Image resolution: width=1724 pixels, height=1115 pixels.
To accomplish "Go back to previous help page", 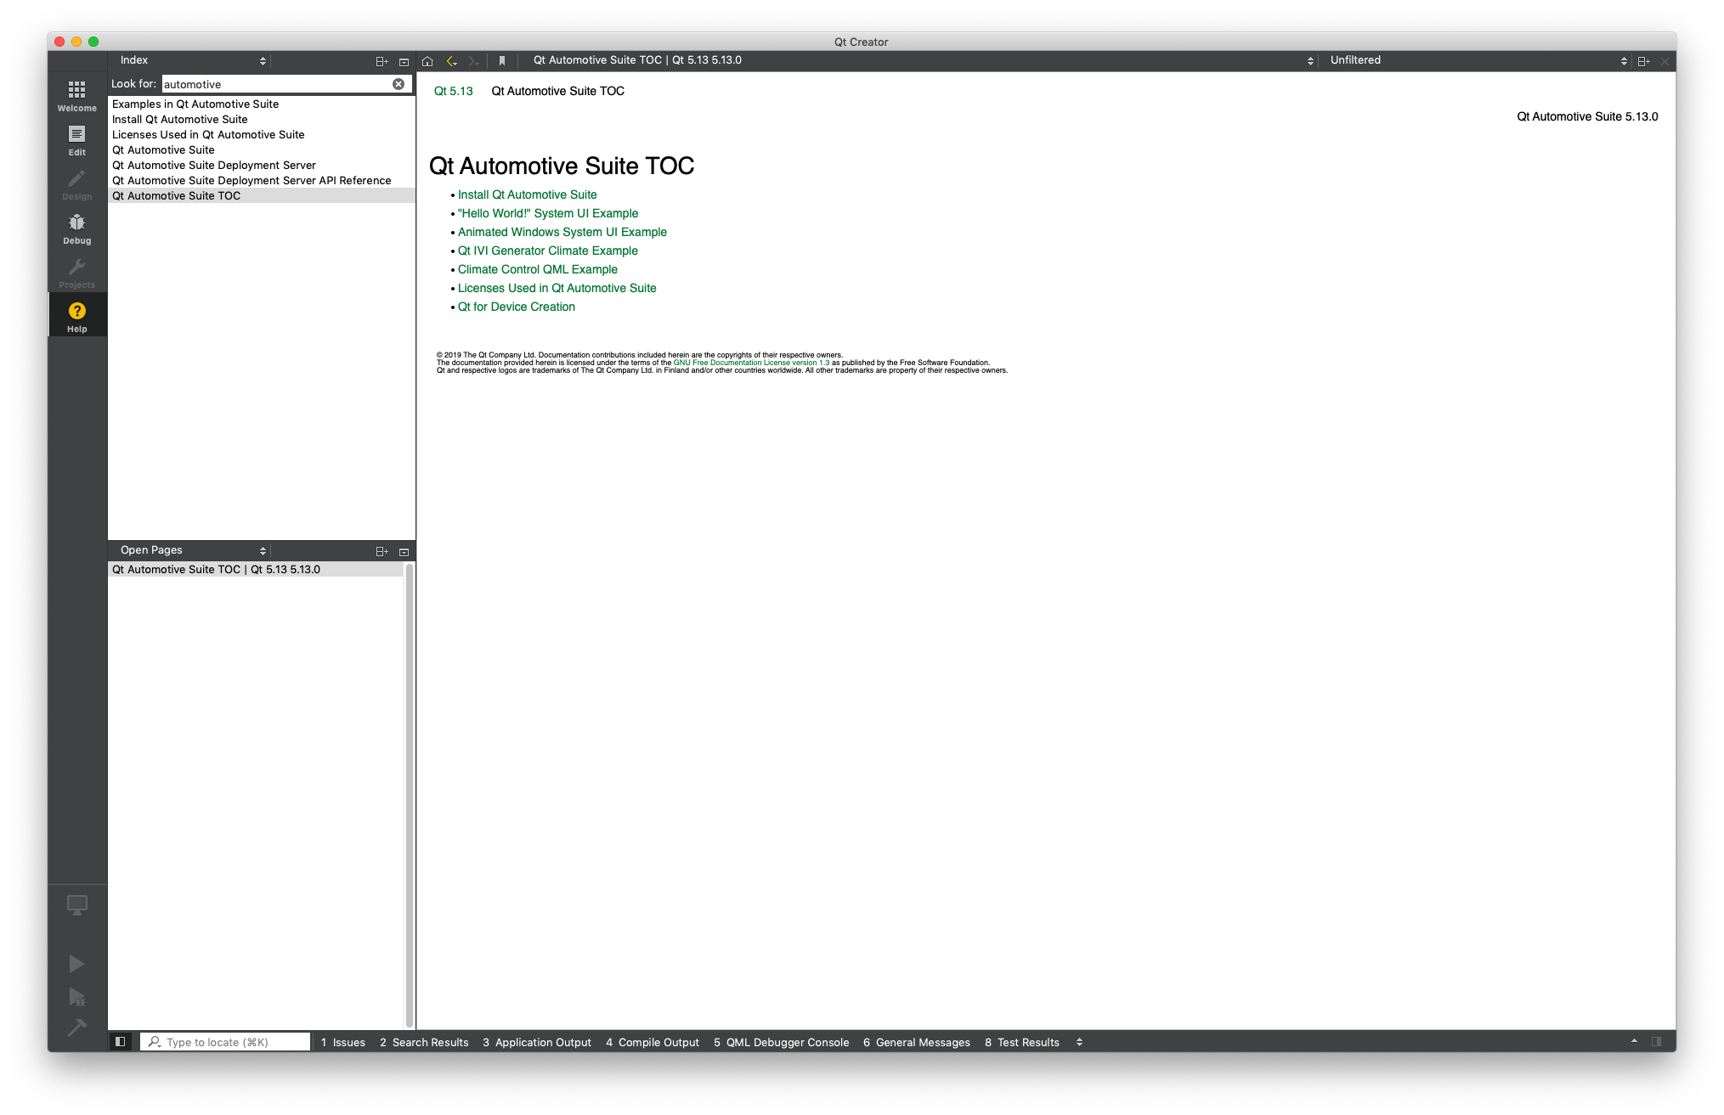I will click(x=451, y=61).
